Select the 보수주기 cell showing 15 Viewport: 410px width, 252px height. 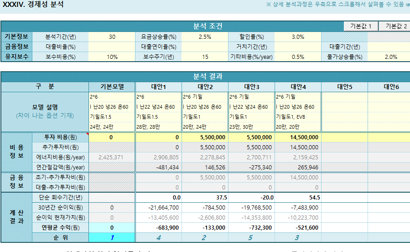[x=205, y=57]
